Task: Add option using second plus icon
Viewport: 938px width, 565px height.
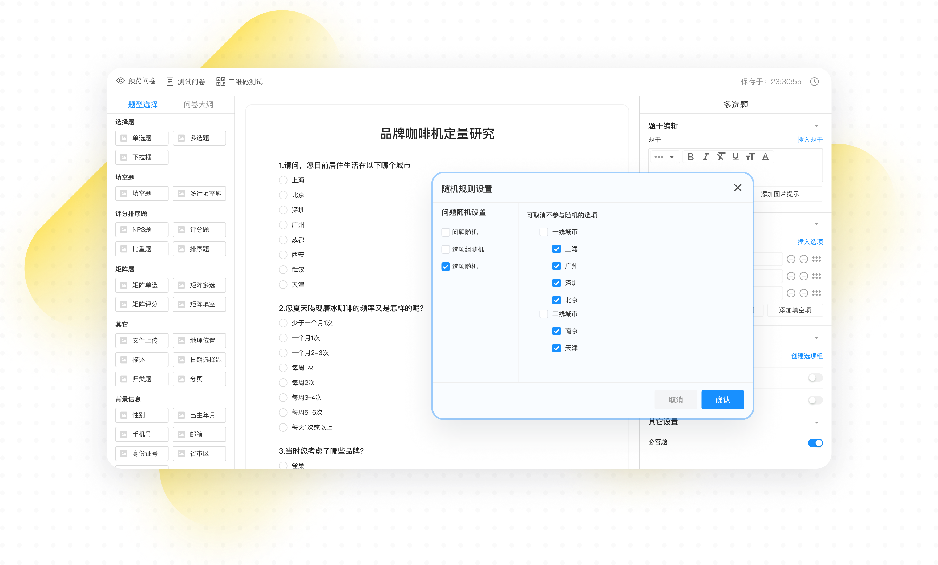Action: tap(791, 276)
